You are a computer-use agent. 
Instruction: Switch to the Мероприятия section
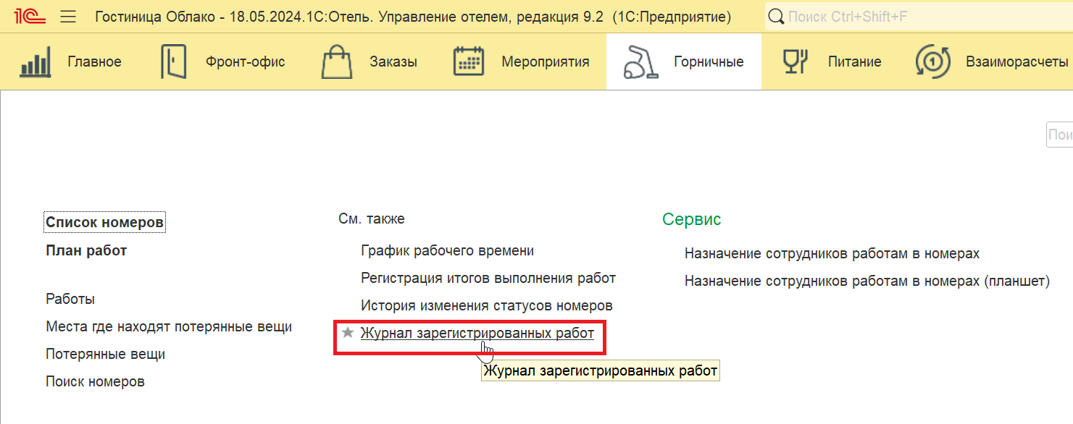coord(545,62)
